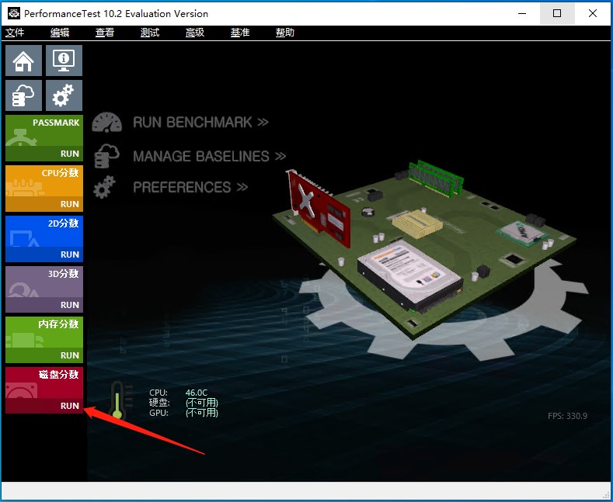Click the PerformanceTest title bar app icon

[14, 13]
